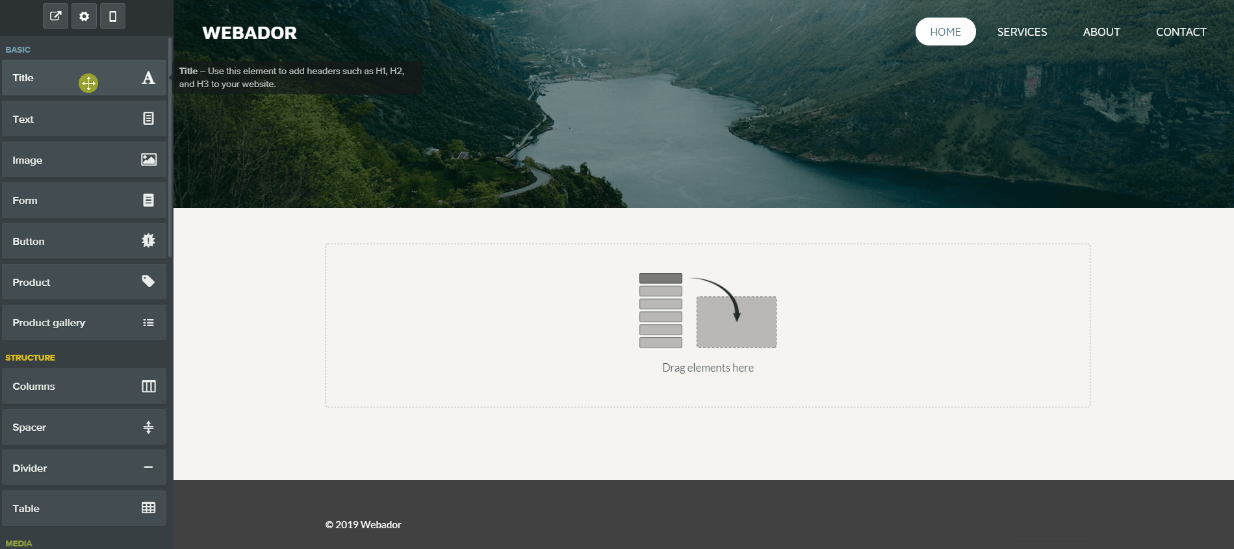Screen dimensions: 1234x549
Task: Click the Text element's document icon
Action: [x=148, y=118]
